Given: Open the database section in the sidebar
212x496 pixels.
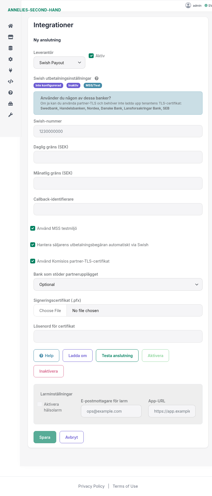Looking at the screenshot, I should tap(10, 48).
